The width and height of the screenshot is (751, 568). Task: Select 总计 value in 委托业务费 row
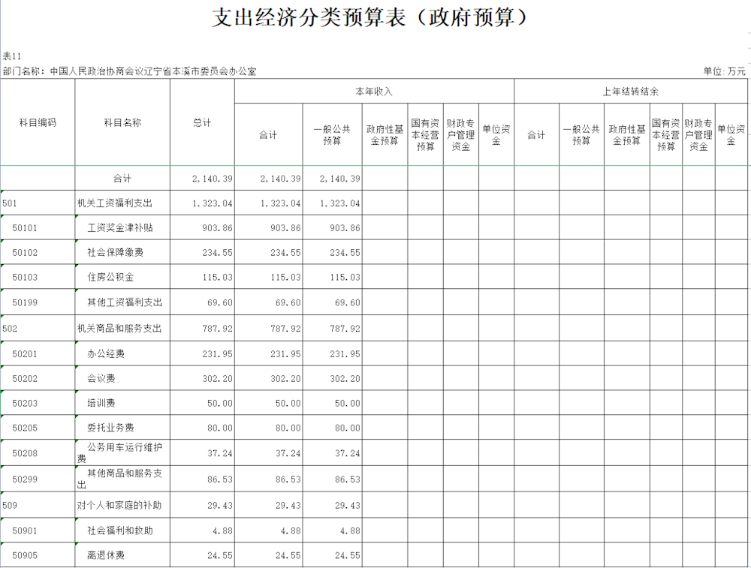[x=202, y=428]
